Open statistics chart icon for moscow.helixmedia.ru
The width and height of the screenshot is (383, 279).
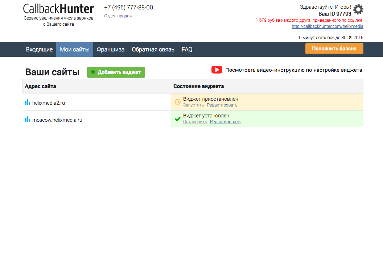pyautogui.click(x=28, y=119)
